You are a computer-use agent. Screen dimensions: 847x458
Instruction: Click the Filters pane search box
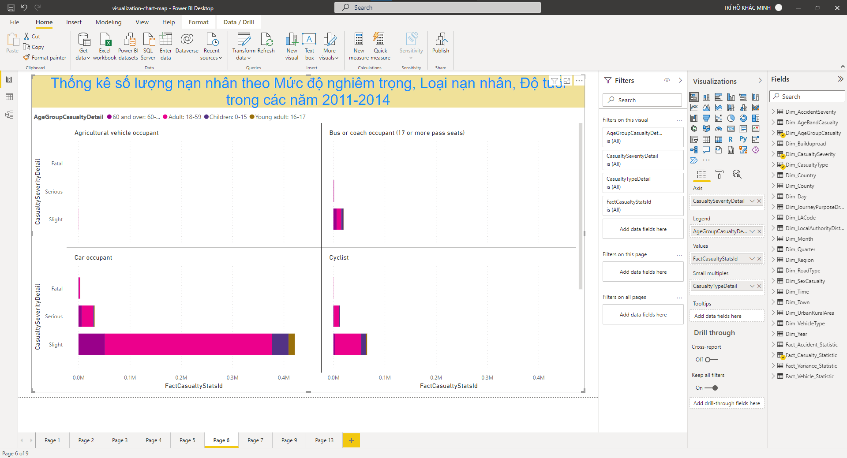[642, 100]
